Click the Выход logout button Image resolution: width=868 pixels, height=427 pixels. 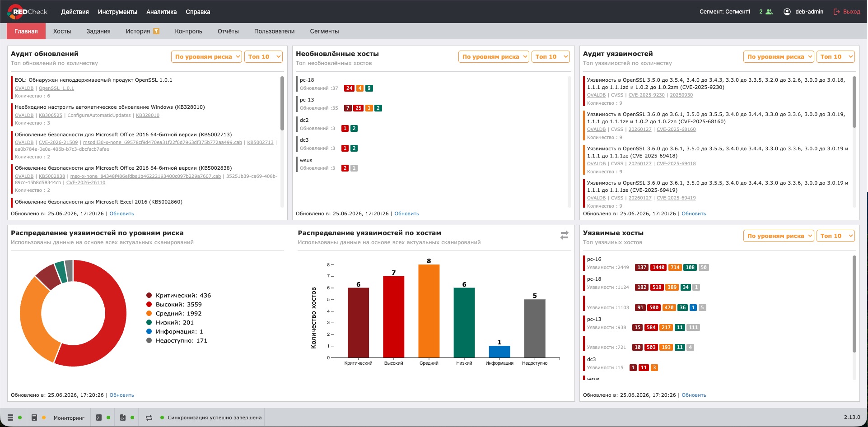847,12
